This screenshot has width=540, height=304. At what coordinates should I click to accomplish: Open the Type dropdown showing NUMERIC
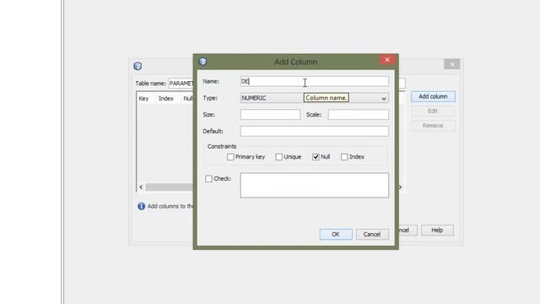[x=315, y=98]
